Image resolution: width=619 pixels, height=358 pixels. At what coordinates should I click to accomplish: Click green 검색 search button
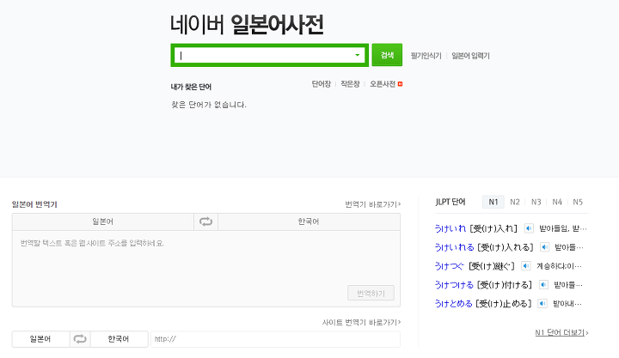coord(387,55)
